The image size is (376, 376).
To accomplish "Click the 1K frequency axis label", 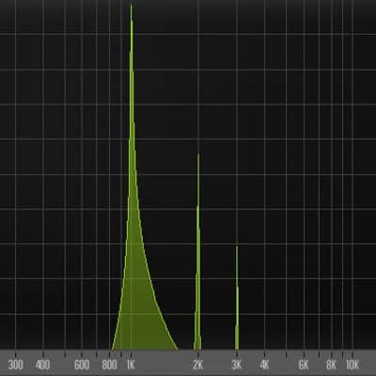I will pyautogui.click(x=131, y=365).
